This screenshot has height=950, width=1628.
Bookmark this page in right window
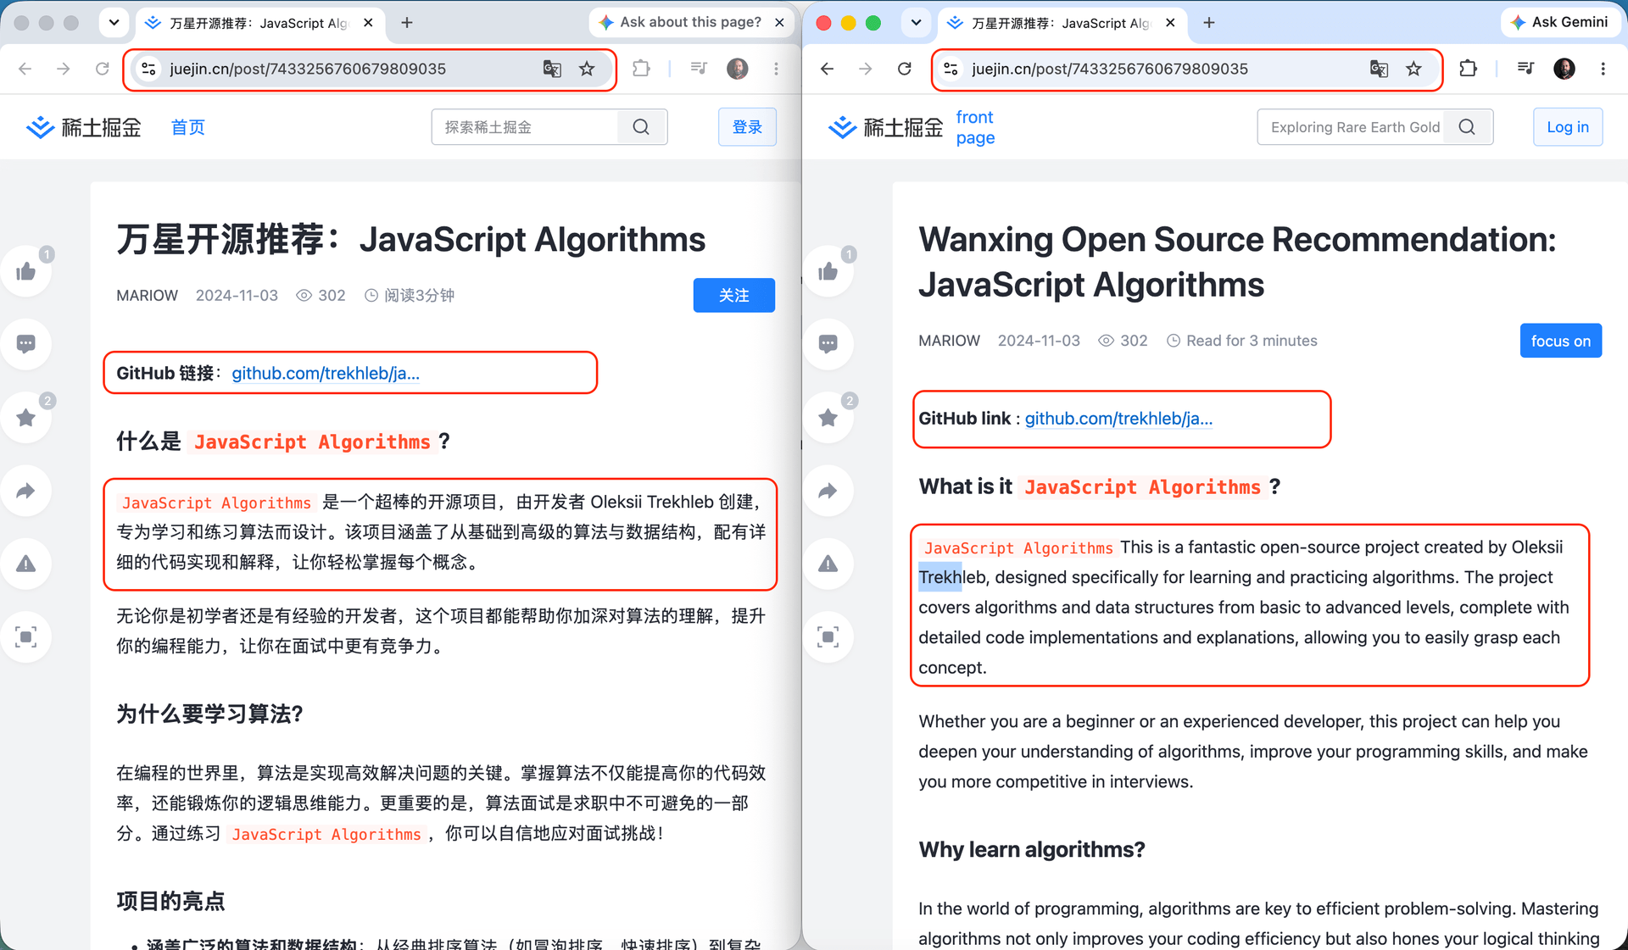pyautogui.click(x=1413, y=69)
